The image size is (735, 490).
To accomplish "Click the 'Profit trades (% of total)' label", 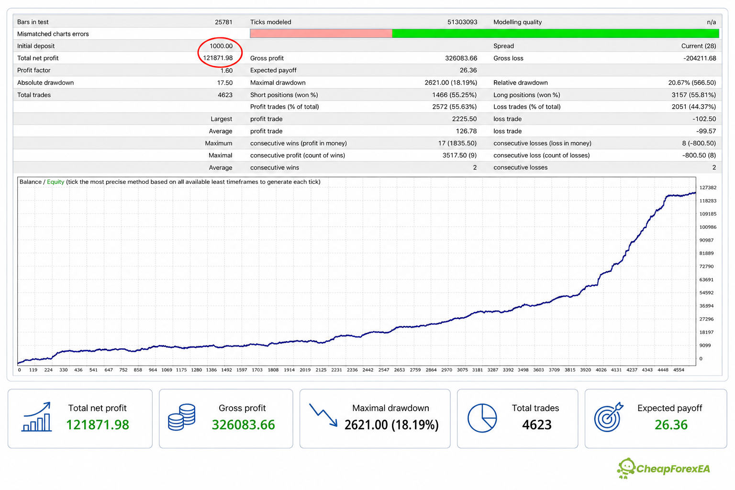I will point(285,107).
